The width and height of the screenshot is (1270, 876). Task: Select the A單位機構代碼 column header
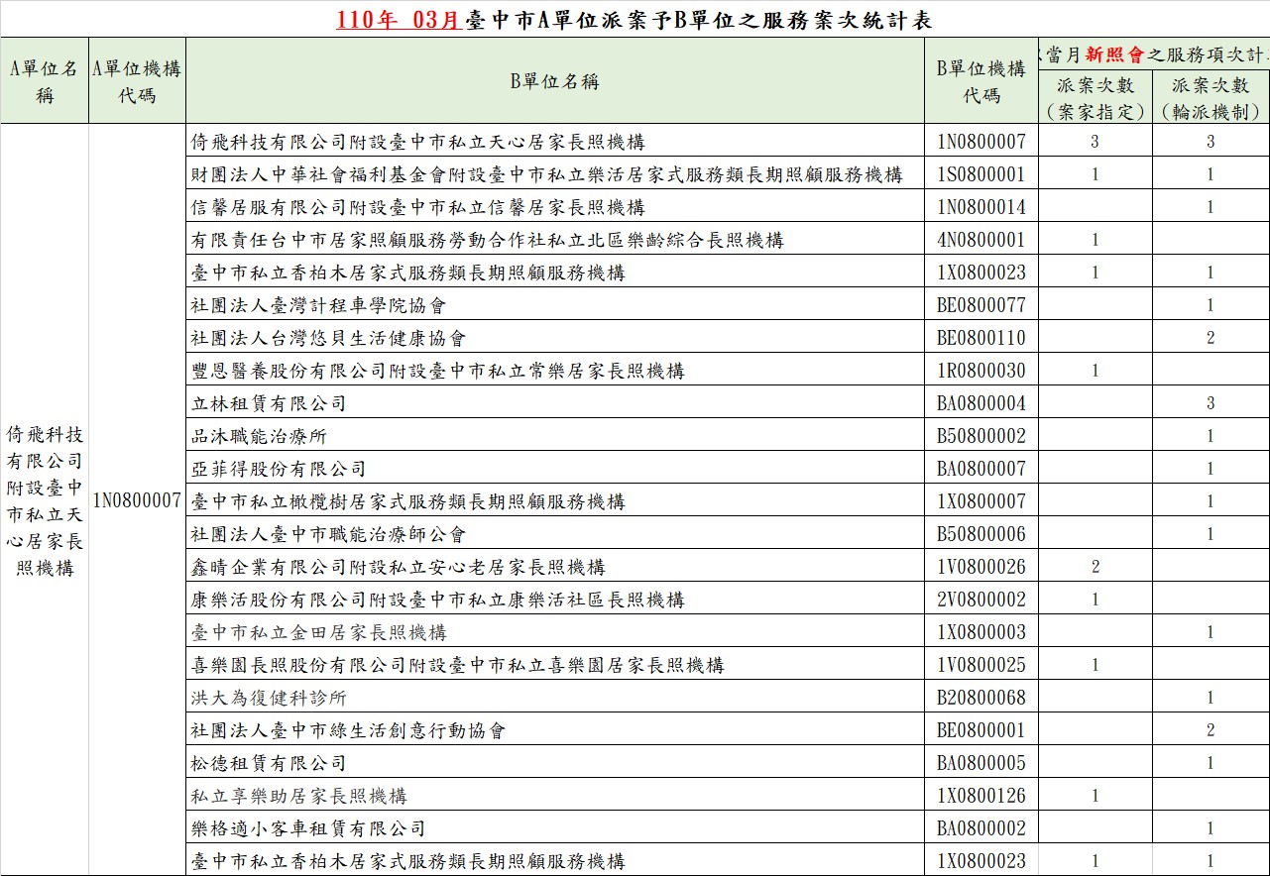(137, 81)
